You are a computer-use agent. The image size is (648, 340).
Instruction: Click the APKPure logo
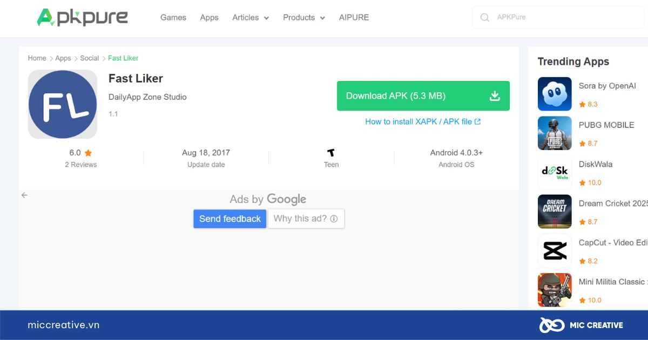[x=82, y=17]
